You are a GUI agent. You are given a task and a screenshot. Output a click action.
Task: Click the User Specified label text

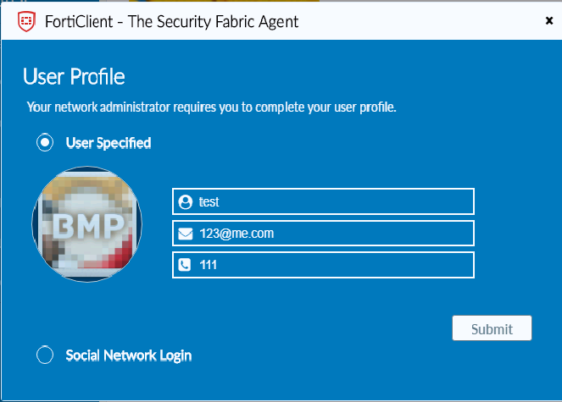point(109,143)
